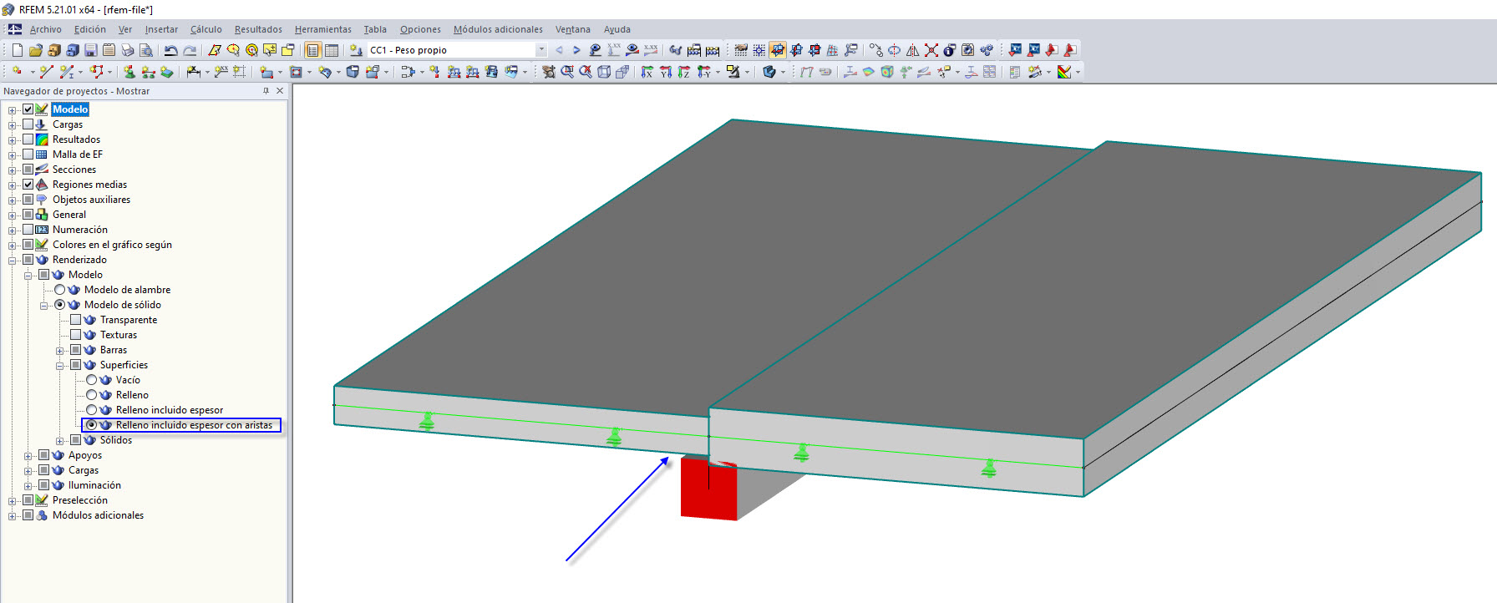Toggle the project navigator panel button
Image resolution: width=1497 pixels, height=603 pixels.
[x=313, y=50]
